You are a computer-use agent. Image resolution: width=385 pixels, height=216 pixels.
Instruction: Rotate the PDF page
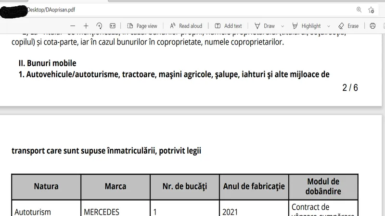pyautogui.click(x=99, y=26)
